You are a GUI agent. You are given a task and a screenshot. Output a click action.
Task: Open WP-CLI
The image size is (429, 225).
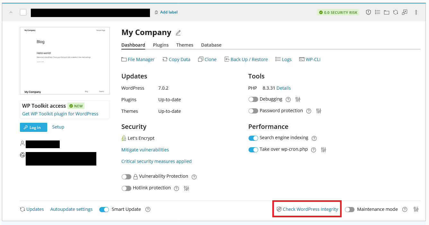click(x=310, y=59)
